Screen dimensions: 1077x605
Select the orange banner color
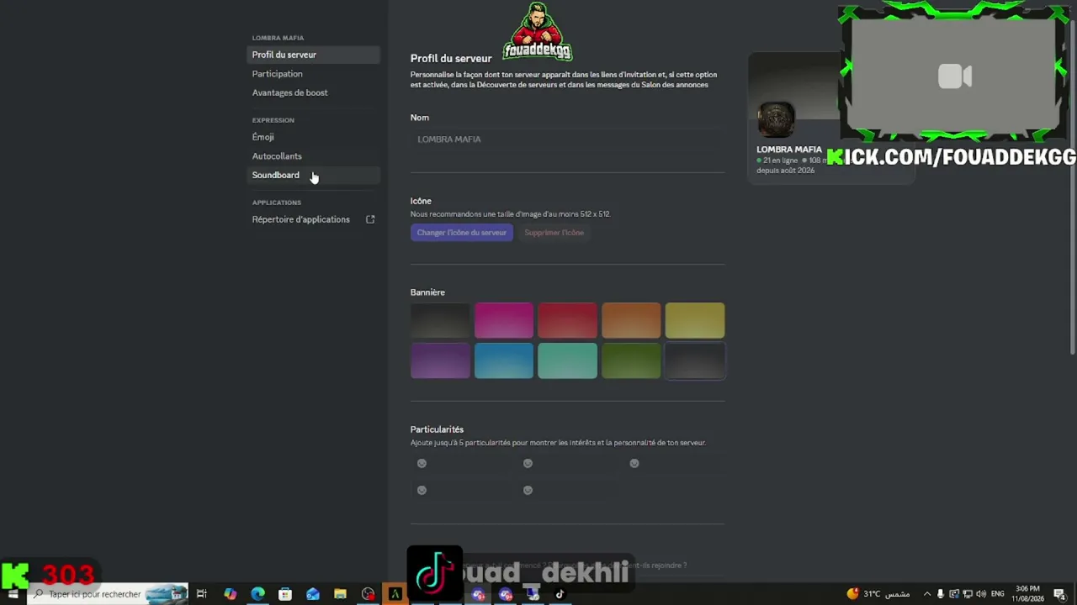(631, 320)
